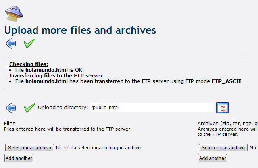258x168 pixels.
Task: Click the 'Checking files:' heading
Action: pos(29,64)
